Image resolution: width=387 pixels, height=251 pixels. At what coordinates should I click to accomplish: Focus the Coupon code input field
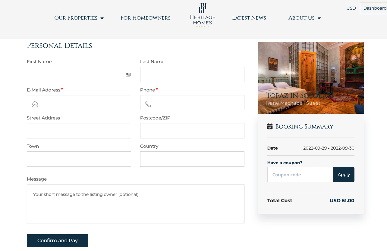pos(300,175)
